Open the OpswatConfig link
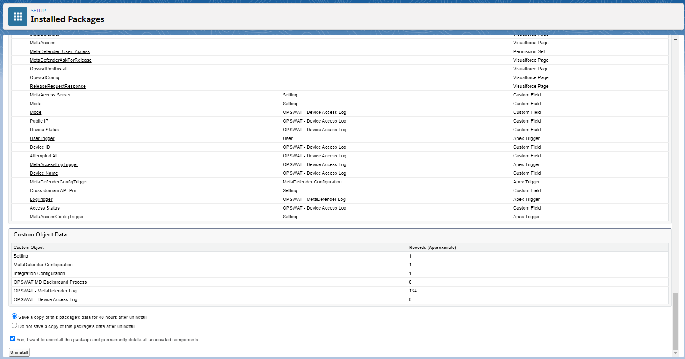 [44, 78]
